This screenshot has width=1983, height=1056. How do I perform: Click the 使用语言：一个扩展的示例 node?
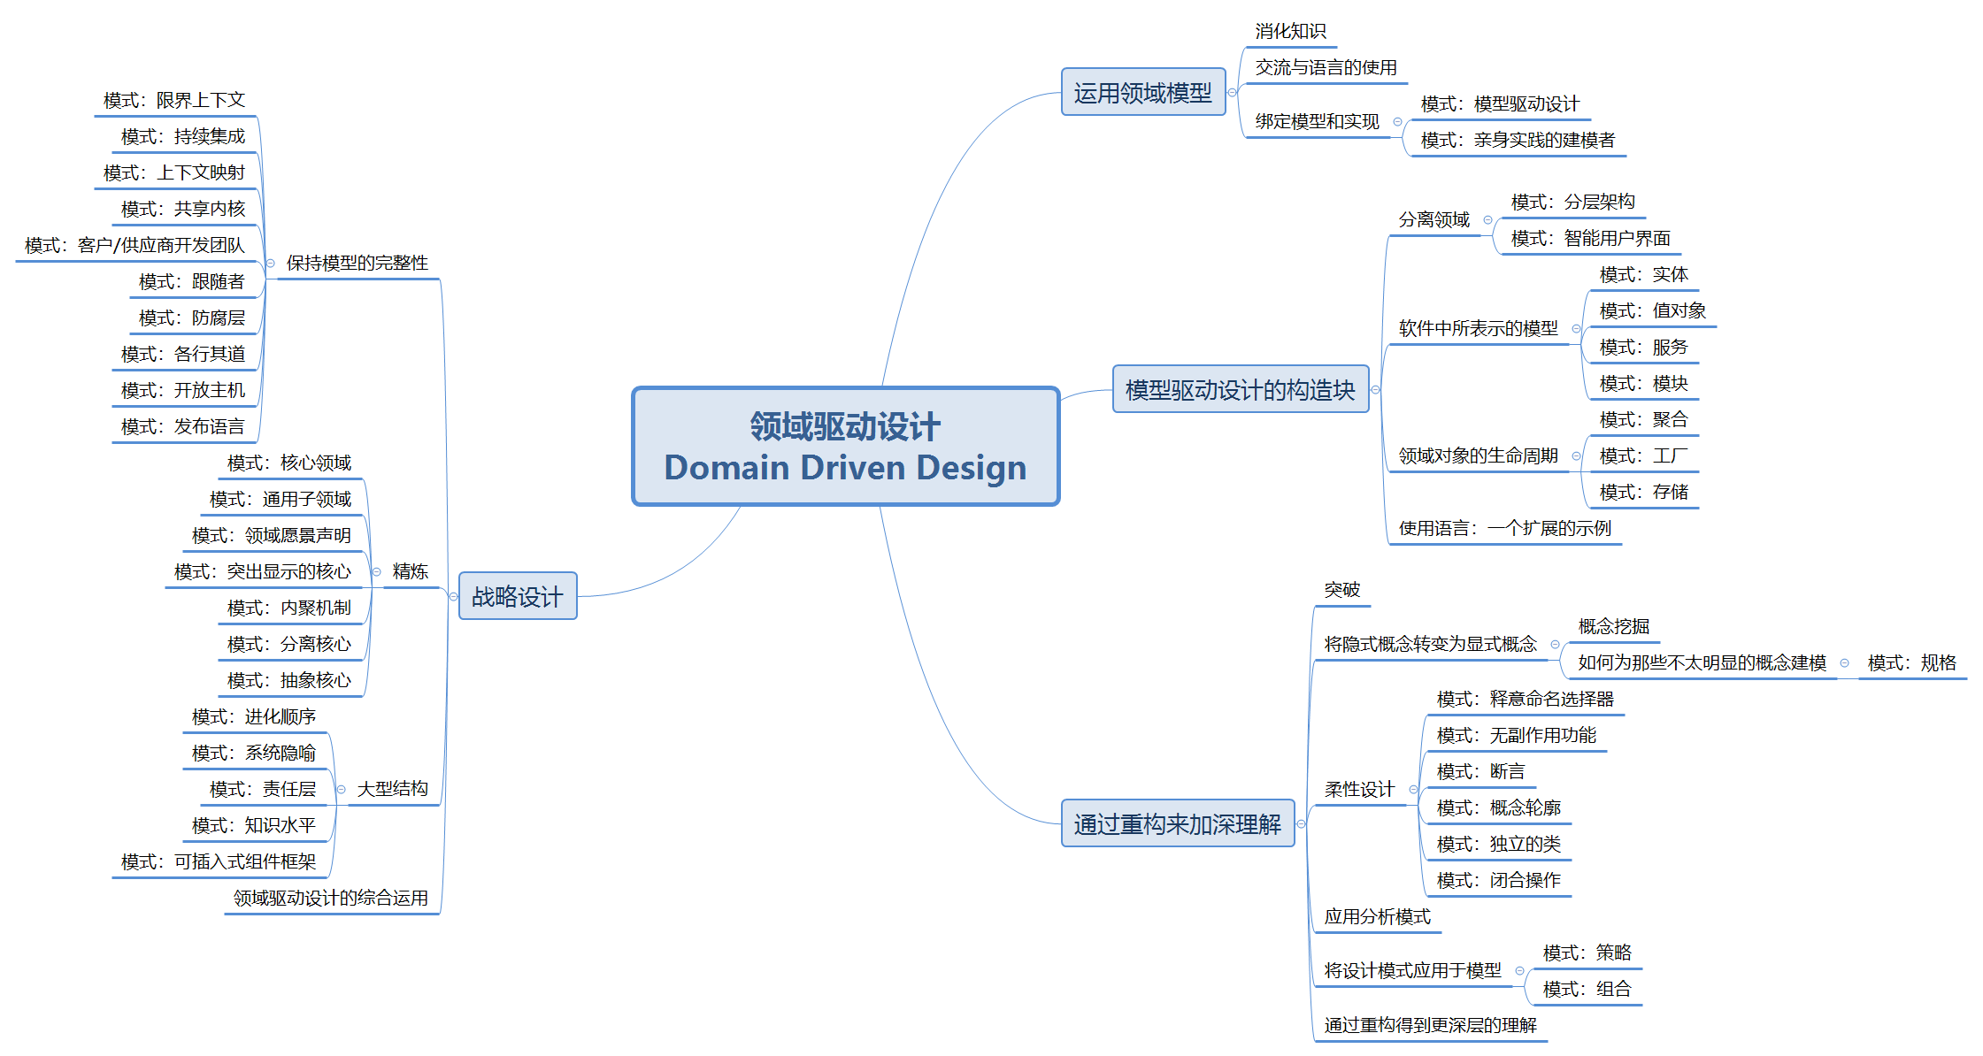click(x=1506, y=525)
